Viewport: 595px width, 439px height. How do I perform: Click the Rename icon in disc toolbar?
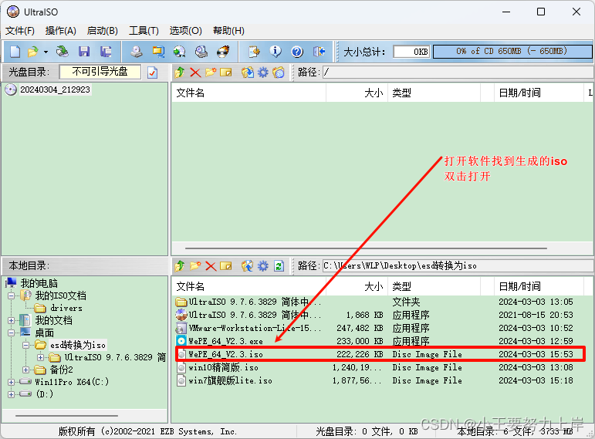[226, 72]
